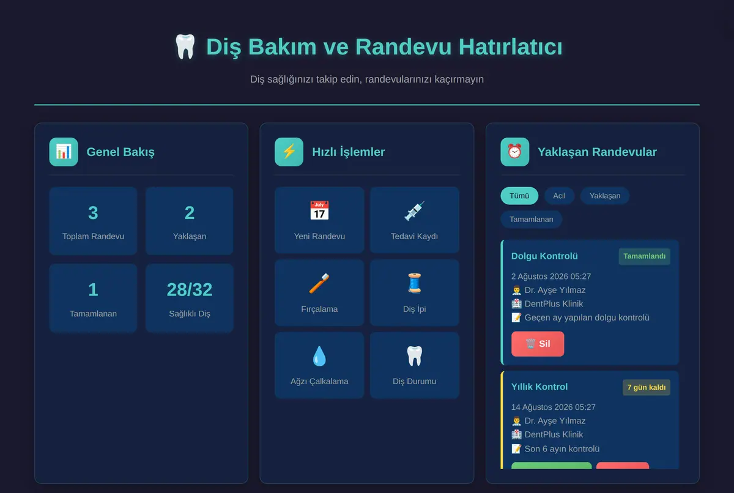Click note Son 6 ayın kontrolü
734x493 pixels.
[x=555, y=449]
